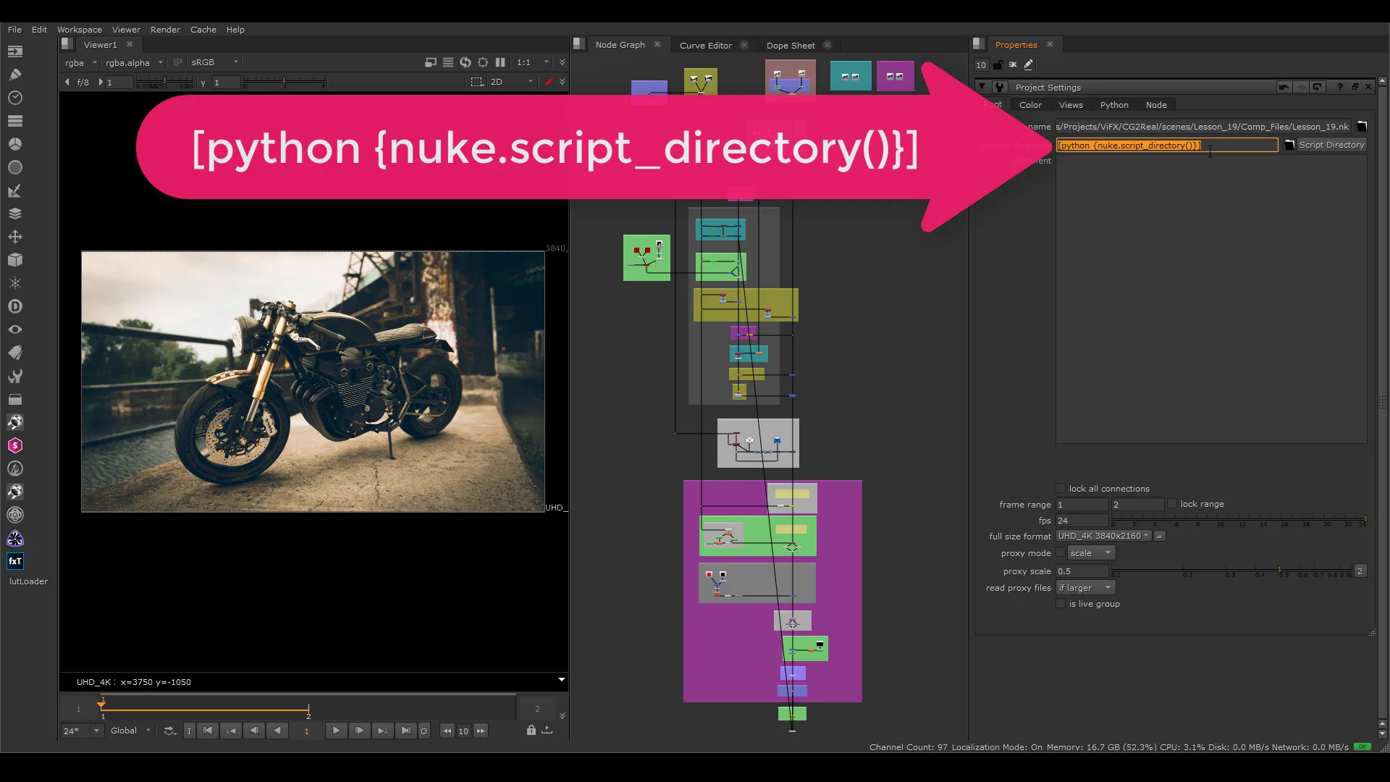
Task: Expand full size format UHD_4K dropdown
Action: [1103, 536]
